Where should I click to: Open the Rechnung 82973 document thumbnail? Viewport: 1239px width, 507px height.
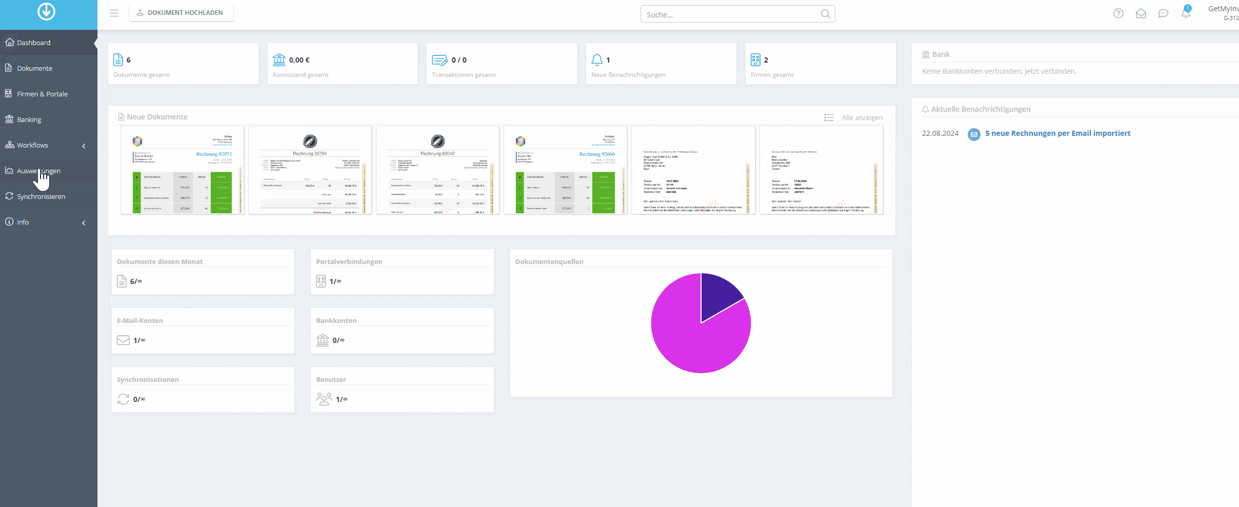(x=182, y=170)
